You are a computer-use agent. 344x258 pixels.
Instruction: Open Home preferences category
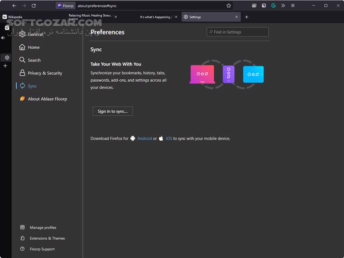tap(29, 47)
